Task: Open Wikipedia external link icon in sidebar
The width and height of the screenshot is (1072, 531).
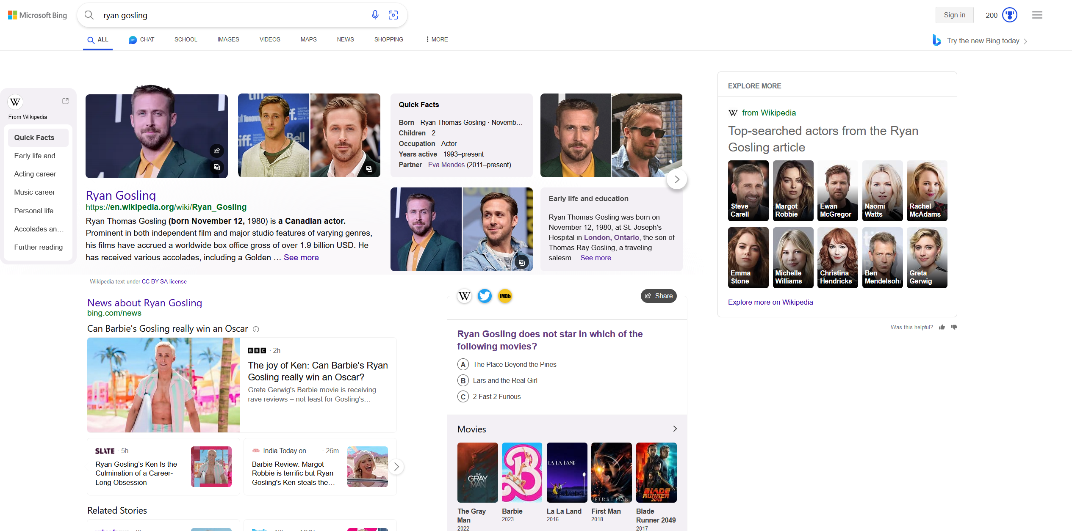Action: 65,101
